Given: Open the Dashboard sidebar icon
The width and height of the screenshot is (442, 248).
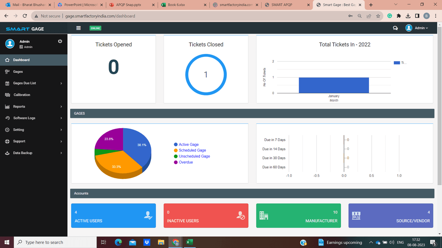Looking at the screenshot, I should [7, 60].
